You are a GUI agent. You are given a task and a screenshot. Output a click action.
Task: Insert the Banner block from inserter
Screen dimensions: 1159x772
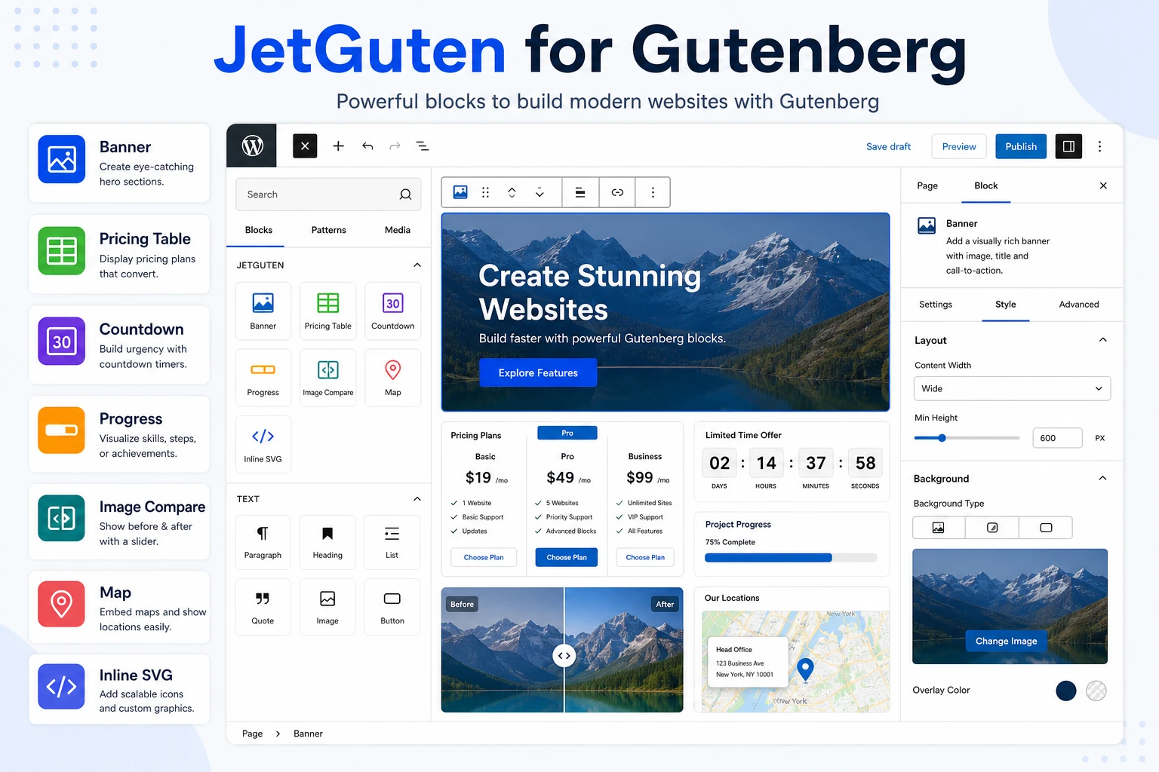[x=263, y=311]
